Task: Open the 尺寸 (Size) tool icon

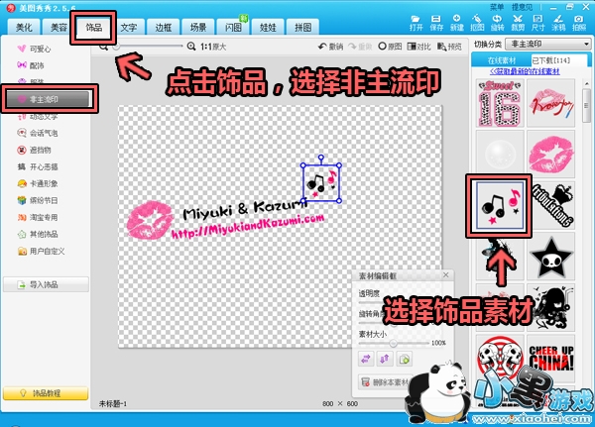Action: 537,23
